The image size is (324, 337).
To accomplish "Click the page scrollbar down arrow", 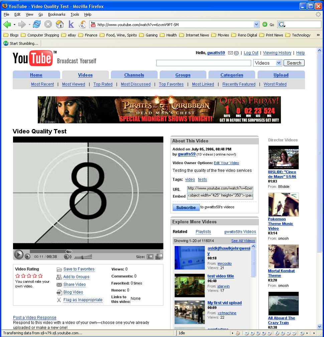I will (319, 326).
